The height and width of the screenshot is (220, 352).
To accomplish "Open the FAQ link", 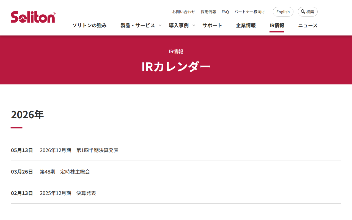I will tap(225, 12).
